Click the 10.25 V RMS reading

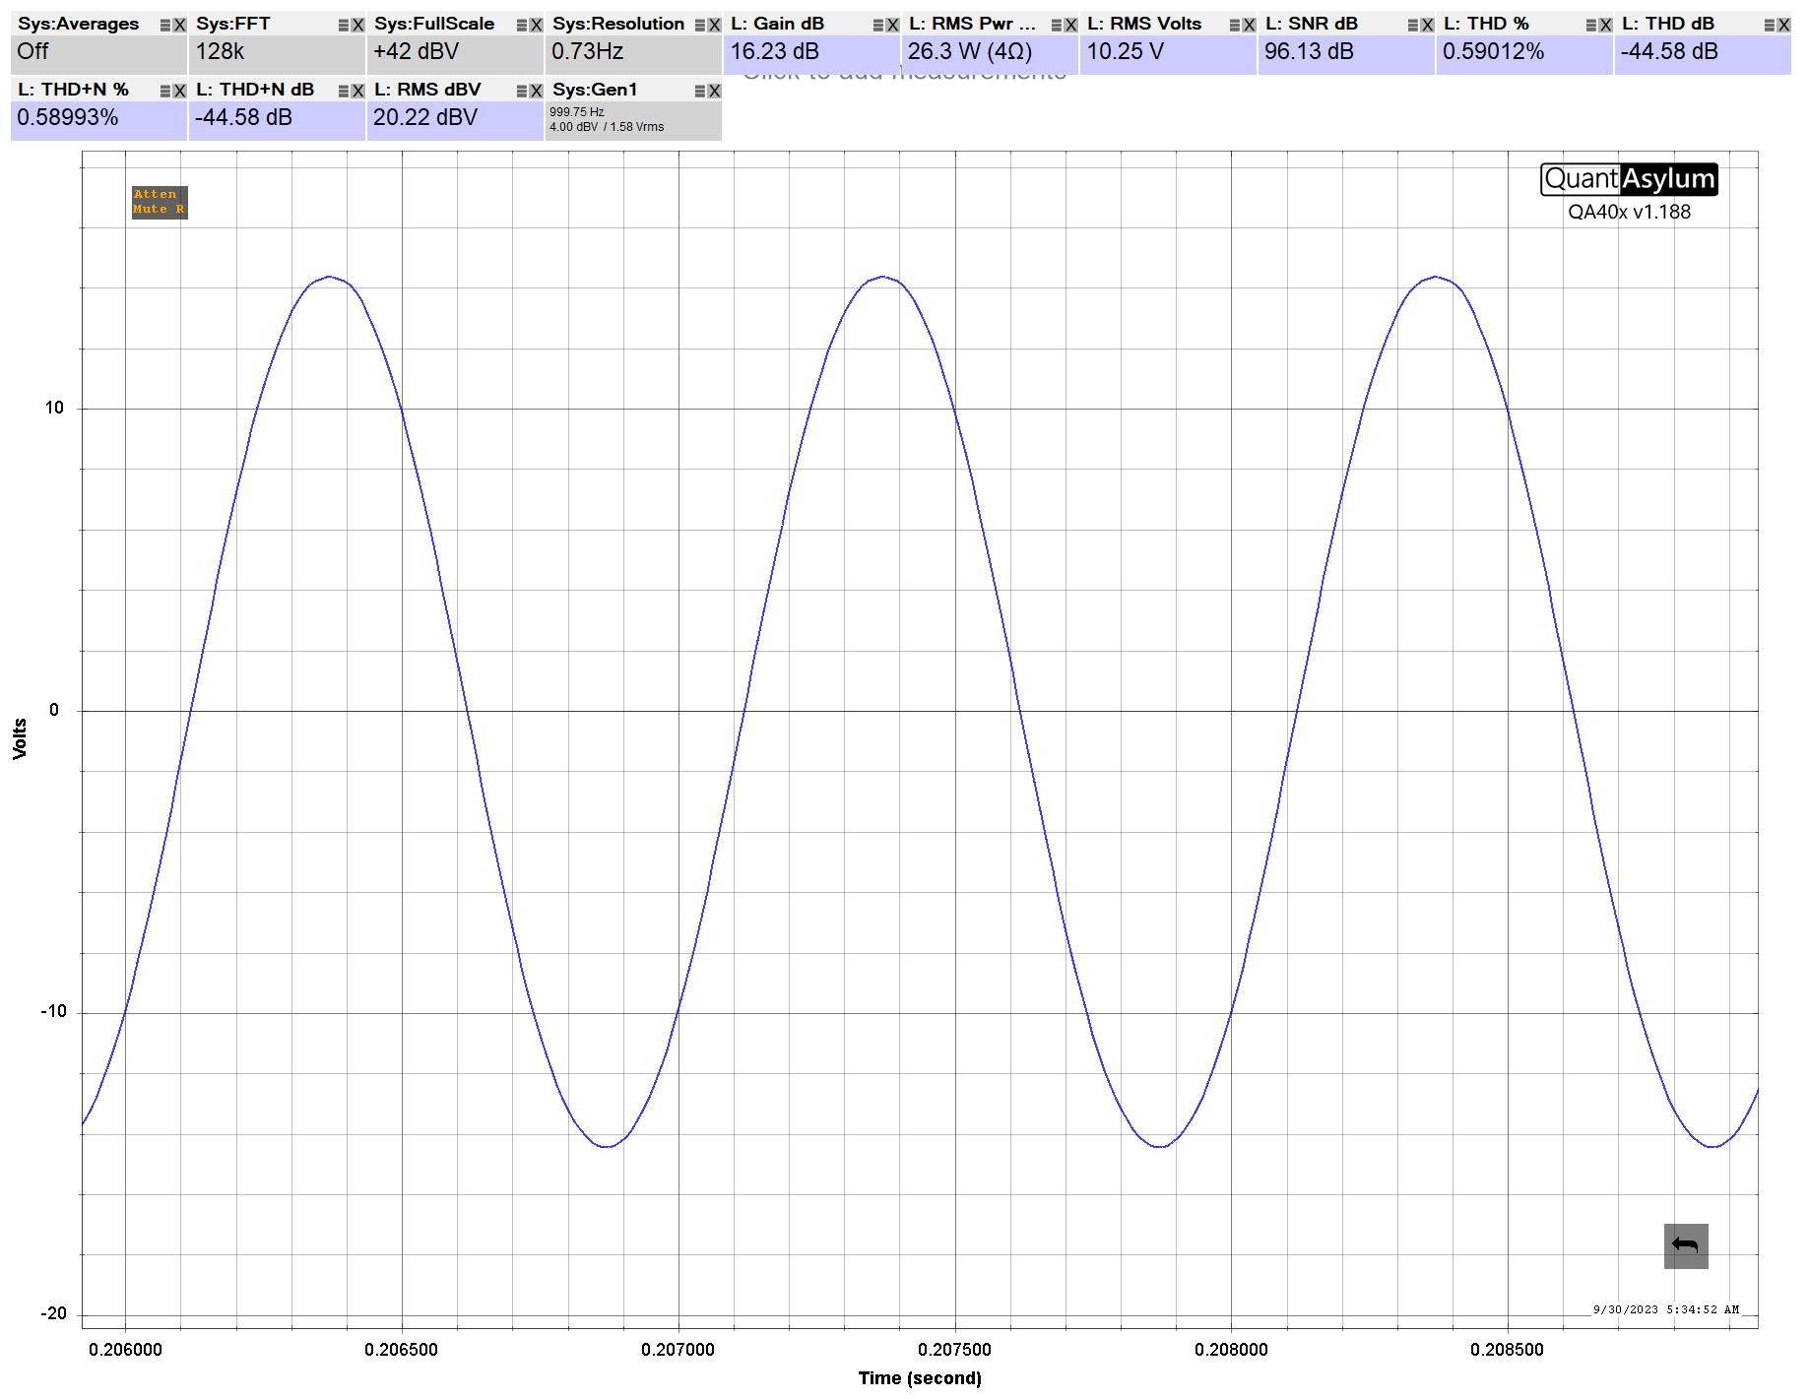point(1125,51)
